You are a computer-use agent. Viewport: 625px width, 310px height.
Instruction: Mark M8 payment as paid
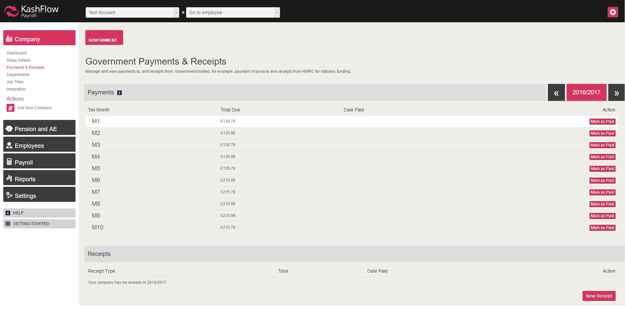tap(602, 204)
